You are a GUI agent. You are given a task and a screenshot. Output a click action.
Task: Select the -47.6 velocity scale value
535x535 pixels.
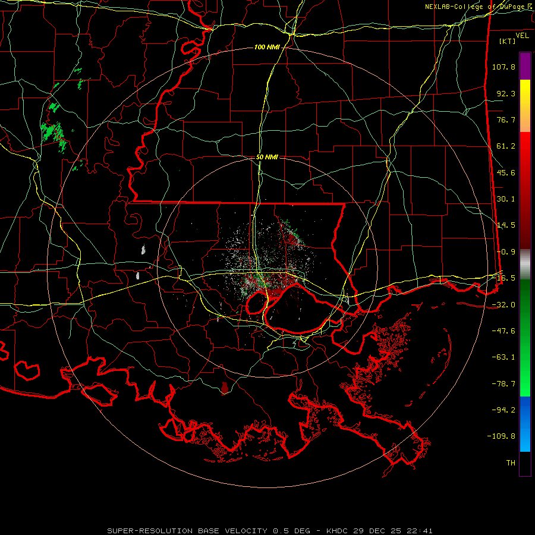[503, 331]
